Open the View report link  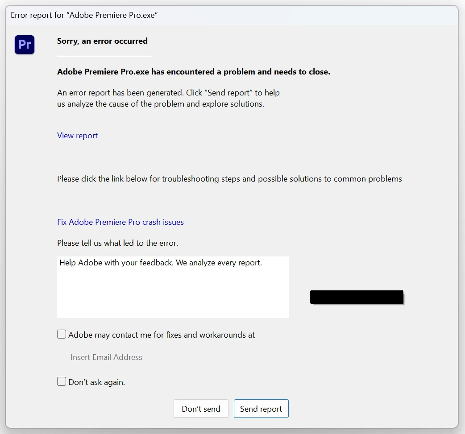[x=77, y=136]
